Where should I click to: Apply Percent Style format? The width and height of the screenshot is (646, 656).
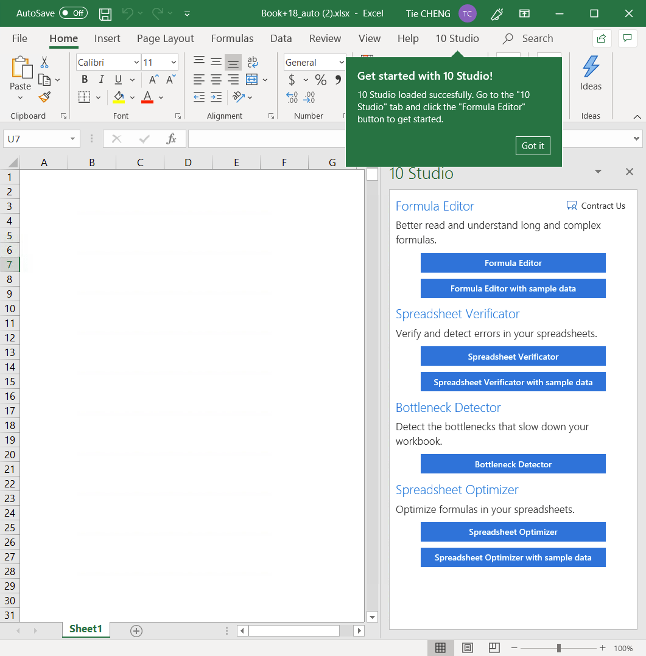pyautogui.click(x=321, y=80)
